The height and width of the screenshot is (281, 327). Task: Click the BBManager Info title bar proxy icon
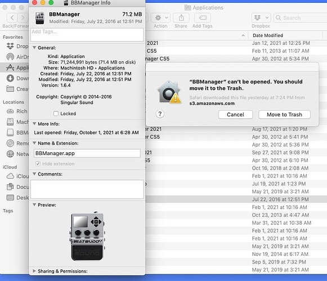[x=66, y=3]
